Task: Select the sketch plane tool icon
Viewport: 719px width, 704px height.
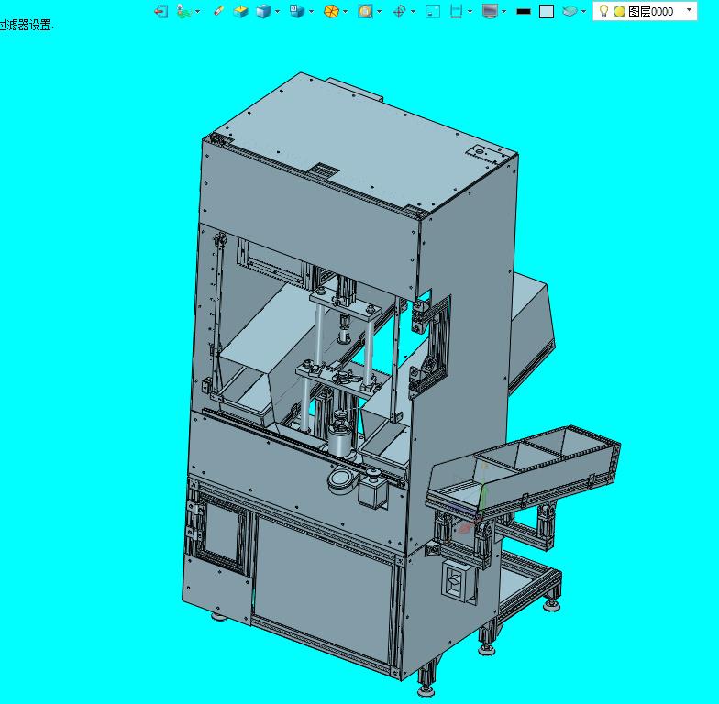Action: (x=183, y=11)
